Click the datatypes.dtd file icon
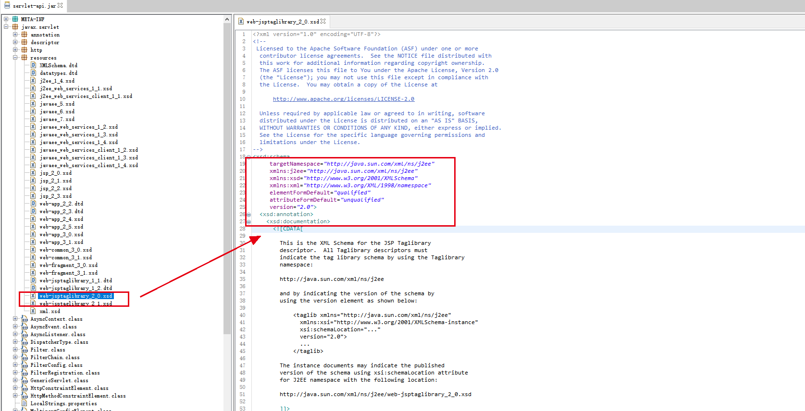The width and height of the screenshot is (805, 411). click(33, 73)
